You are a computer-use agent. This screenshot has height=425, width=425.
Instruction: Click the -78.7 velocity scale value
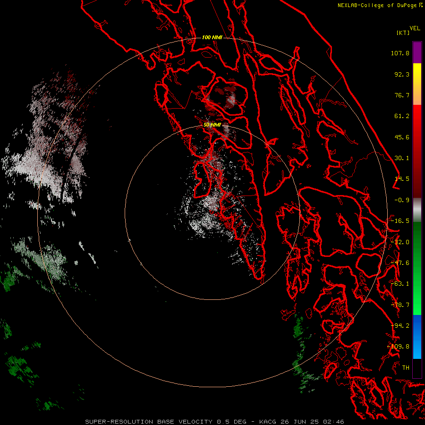coord(400,305)
